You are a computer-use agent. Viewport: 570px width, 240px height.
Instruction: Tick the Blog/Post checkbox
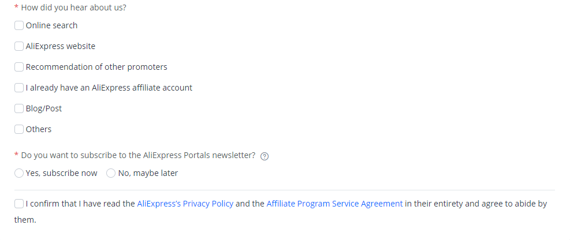[x=19, y=108]
